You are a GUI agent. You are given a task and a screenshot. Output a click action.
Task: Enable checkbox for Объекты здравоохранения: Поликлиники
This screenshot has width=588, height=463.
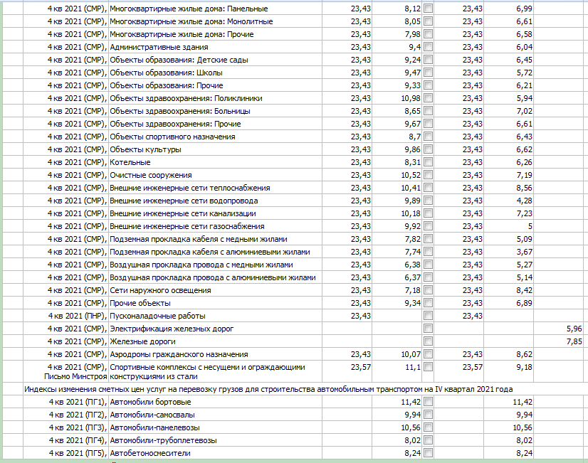coord(428,97)
